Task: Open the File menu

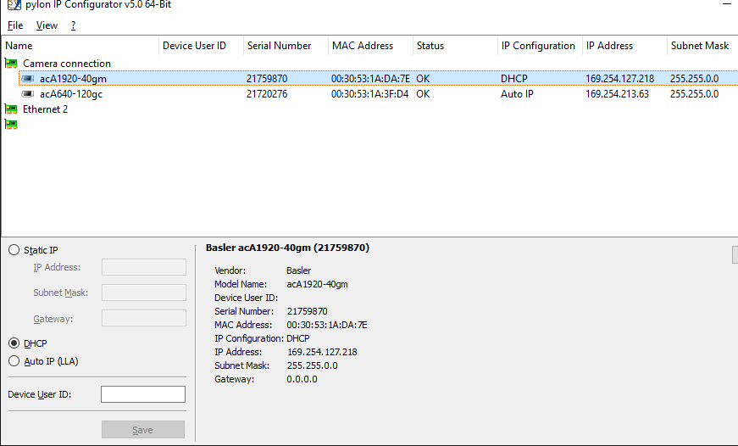Action: point(15,25)
